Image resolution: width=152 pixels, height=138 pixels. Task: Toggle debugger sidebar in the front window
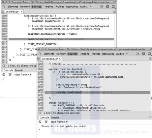(x=150, y=59)
